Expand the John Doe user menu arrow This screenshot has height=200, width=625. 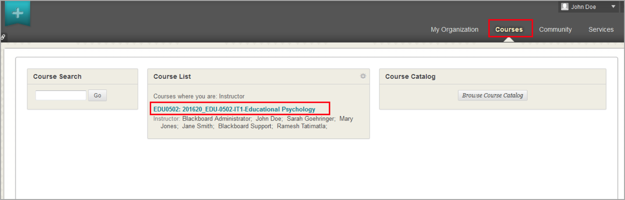click(x=613, y=7)
